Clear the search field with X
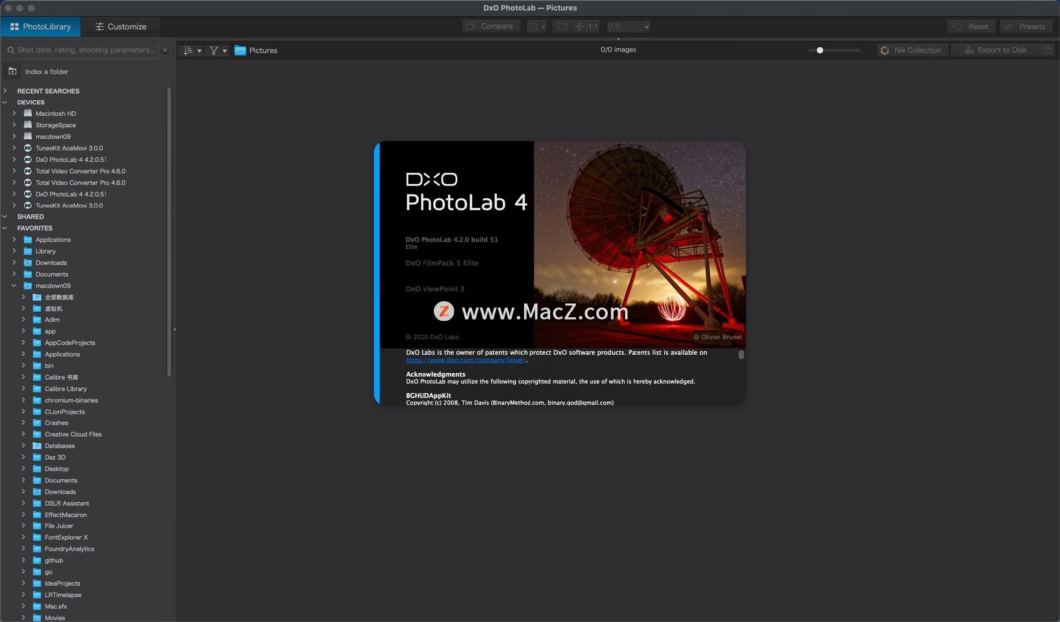1060x622 pixels. point(165,50)
